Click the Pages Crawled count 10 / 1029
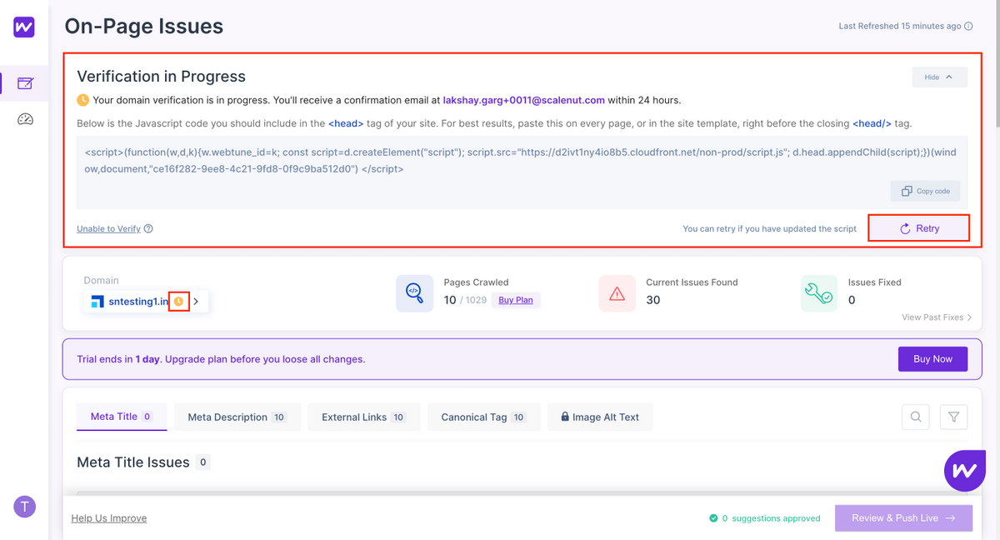This screenshot has width=1000, height=540. pyautogui.click(x=467, y=300)
